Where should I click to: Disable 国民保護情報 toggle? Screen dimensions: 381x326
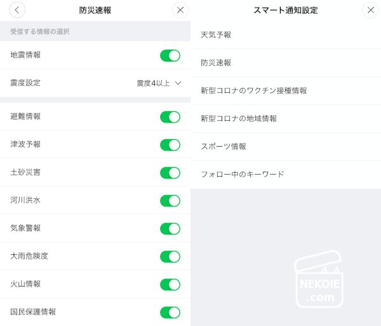(170, 313)
